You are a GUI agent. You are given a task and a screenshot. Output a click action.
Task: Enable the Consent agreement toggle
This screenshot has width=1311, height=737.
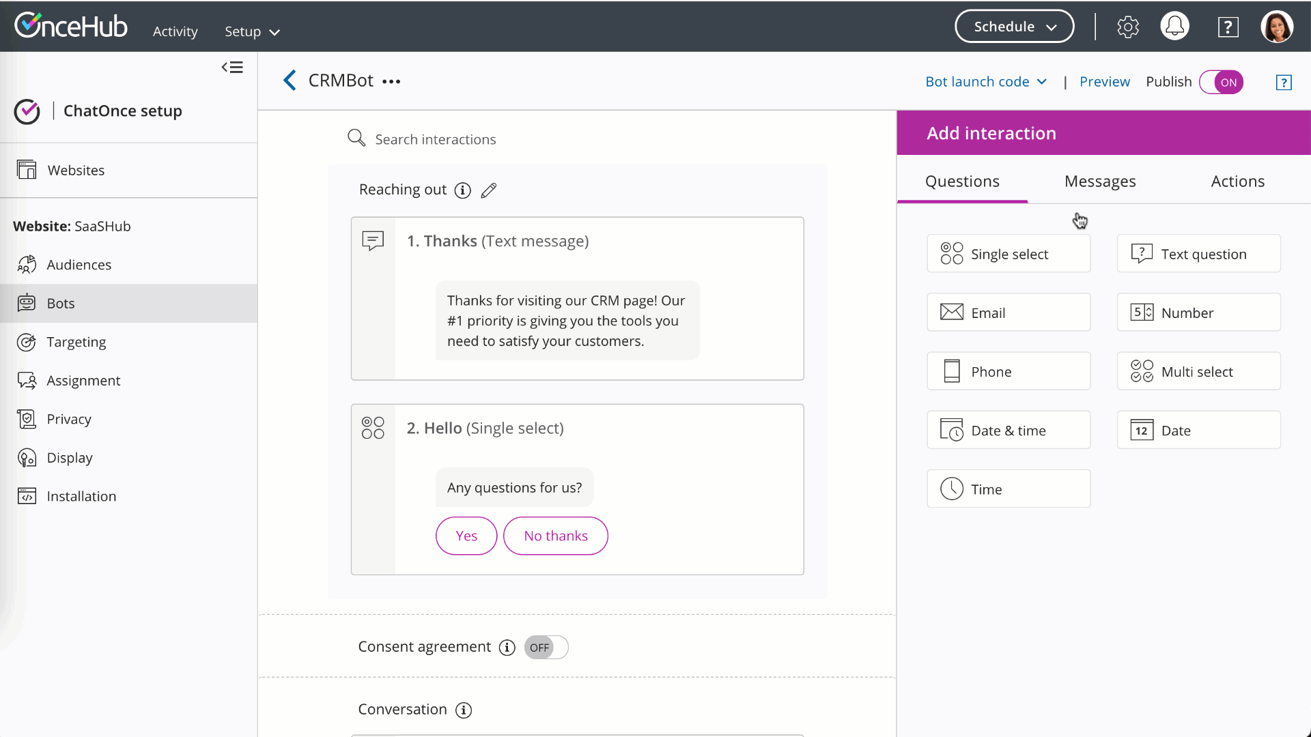point(546,648)
